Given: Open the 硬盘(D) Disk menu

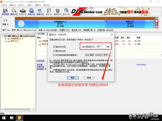Looking at the screenshot, I should pos(12,5).
